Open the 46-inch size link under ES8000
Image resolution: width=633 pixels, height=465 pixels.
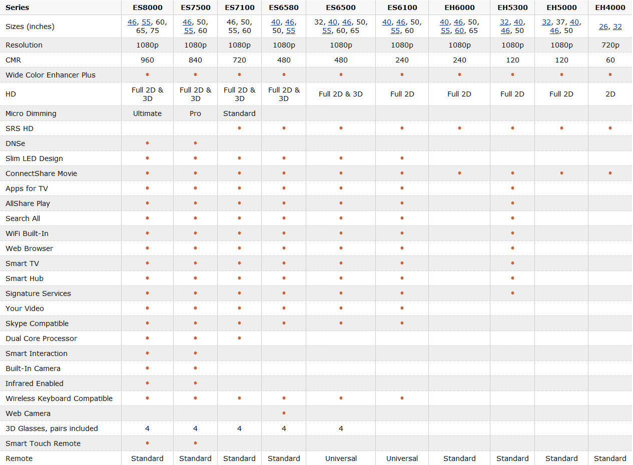click(x=132, y=22)
